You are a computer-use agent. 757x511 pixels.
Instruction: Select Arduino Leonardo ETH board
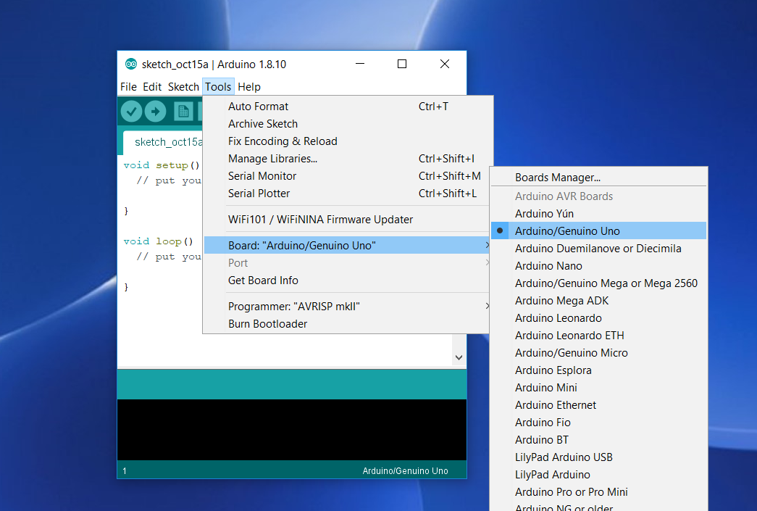pos(598,335)
